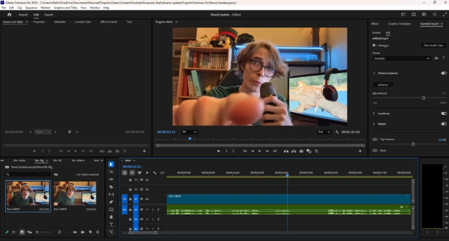The width and height of the screenshot is (449, 241).
Task: Export frame with camera icon in Program Monitor
Action: click(301, 151)
